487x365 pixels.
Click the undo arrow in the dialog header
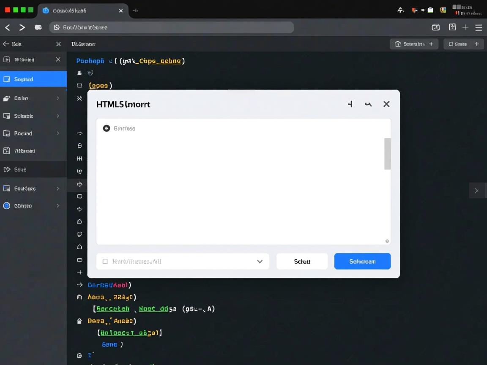368,104
